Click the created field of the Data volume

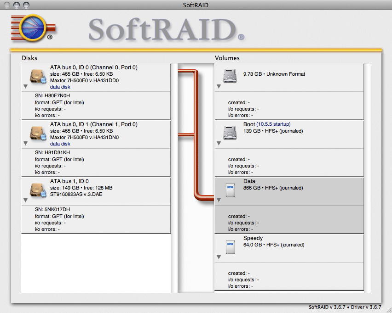pyautogui.click(x=239, y=216)
